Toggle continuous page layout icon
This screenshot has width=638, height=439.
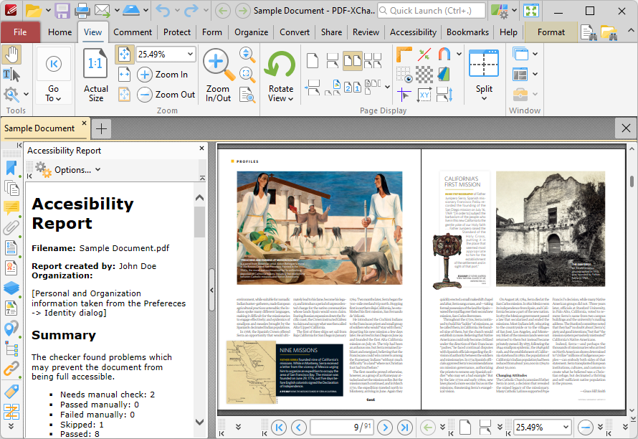333,61
